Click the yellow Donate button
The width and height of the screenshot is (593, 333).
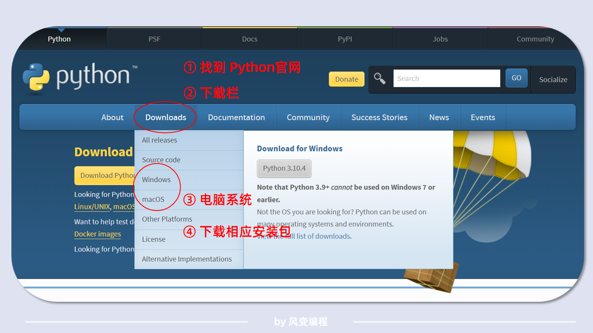tap(346, 79)
